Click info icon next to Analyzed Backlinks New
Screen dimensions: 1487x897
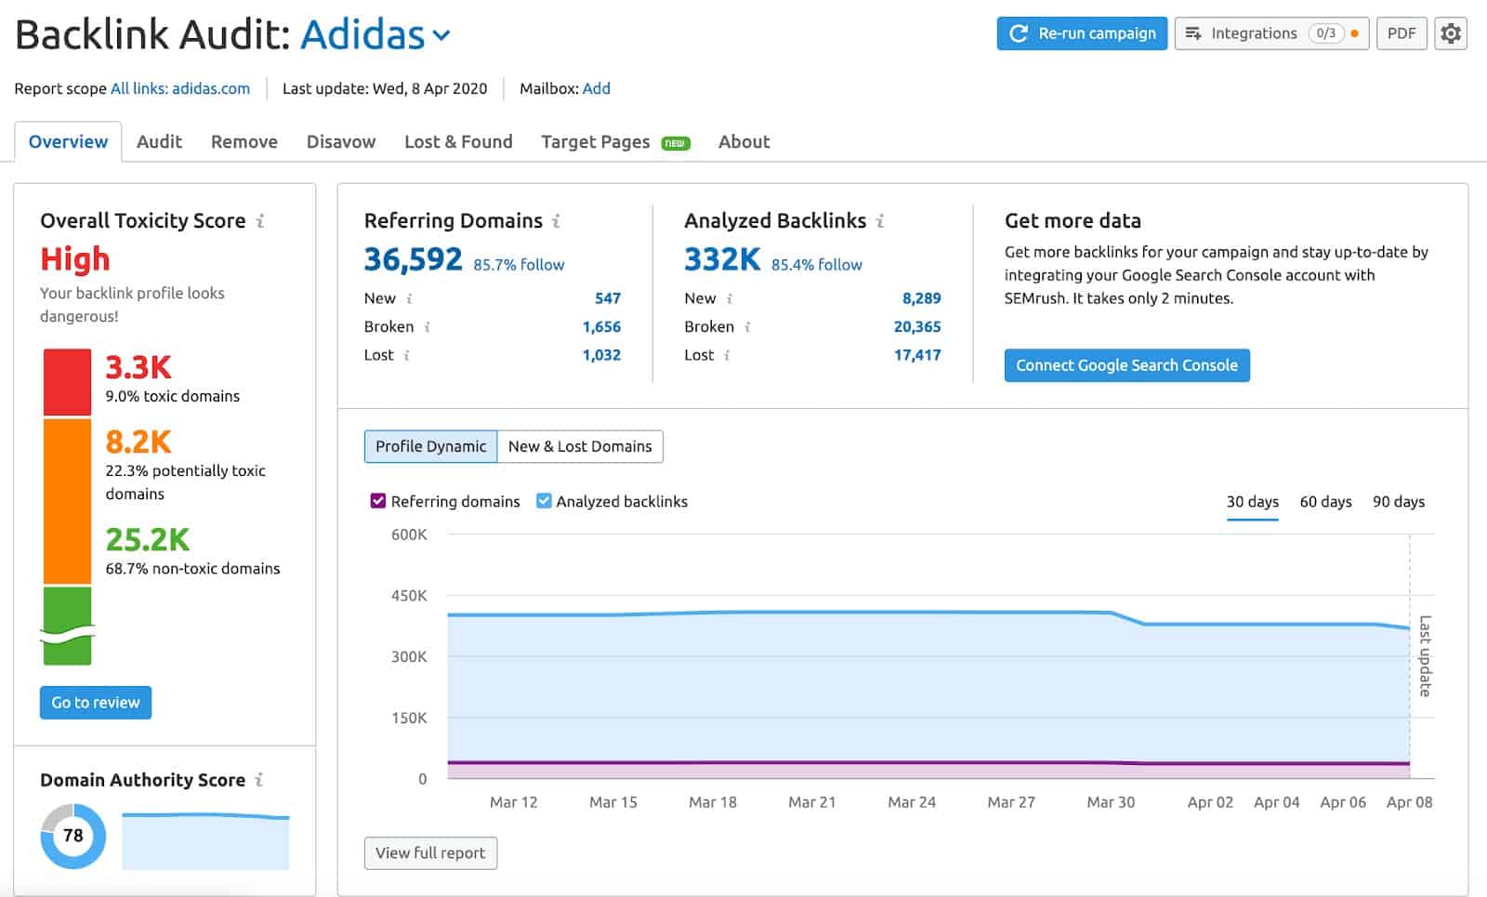[729, 298]
